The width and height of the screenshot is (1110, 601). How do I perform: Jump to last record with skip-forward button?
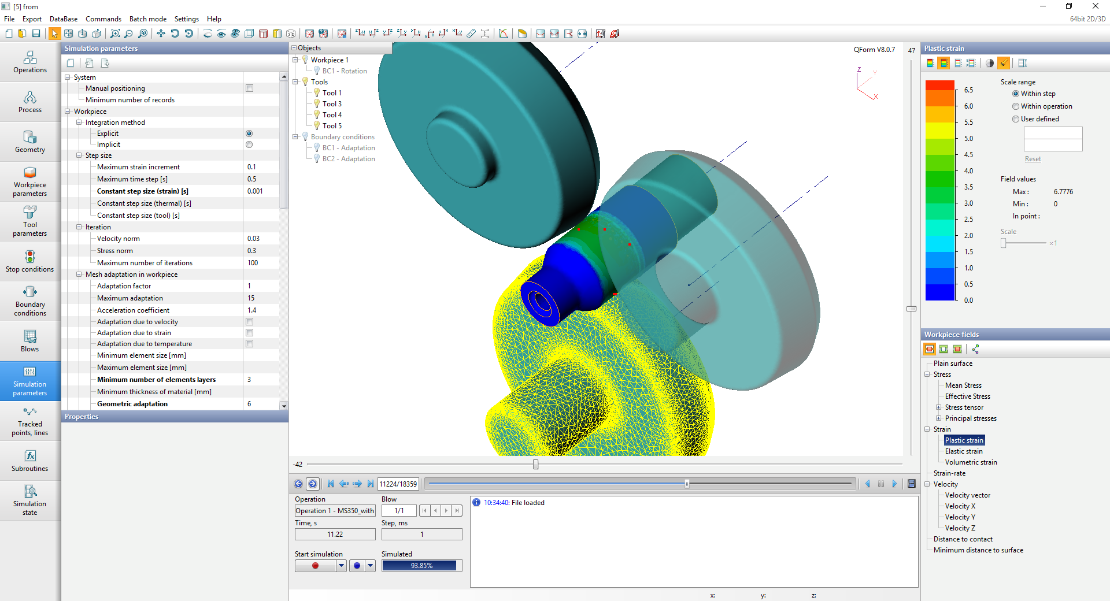371,484
